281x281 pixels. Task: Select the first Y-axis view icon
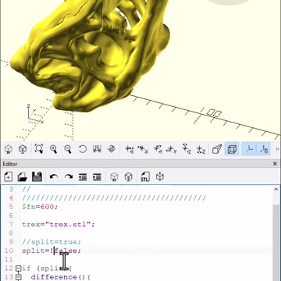click(158, 150)
